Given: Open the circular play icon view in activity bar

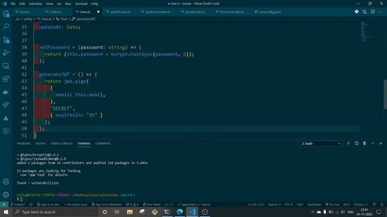Looking at the screenshot, I should click(5, 131).
